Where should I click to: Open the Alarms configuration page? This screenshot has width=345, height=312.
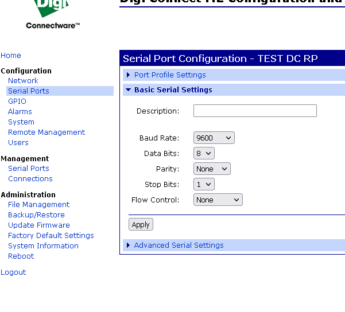[20, 112]
